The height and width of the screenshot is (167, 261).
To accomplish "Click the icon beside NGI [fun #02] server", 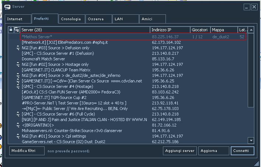I will pos(17,64).
